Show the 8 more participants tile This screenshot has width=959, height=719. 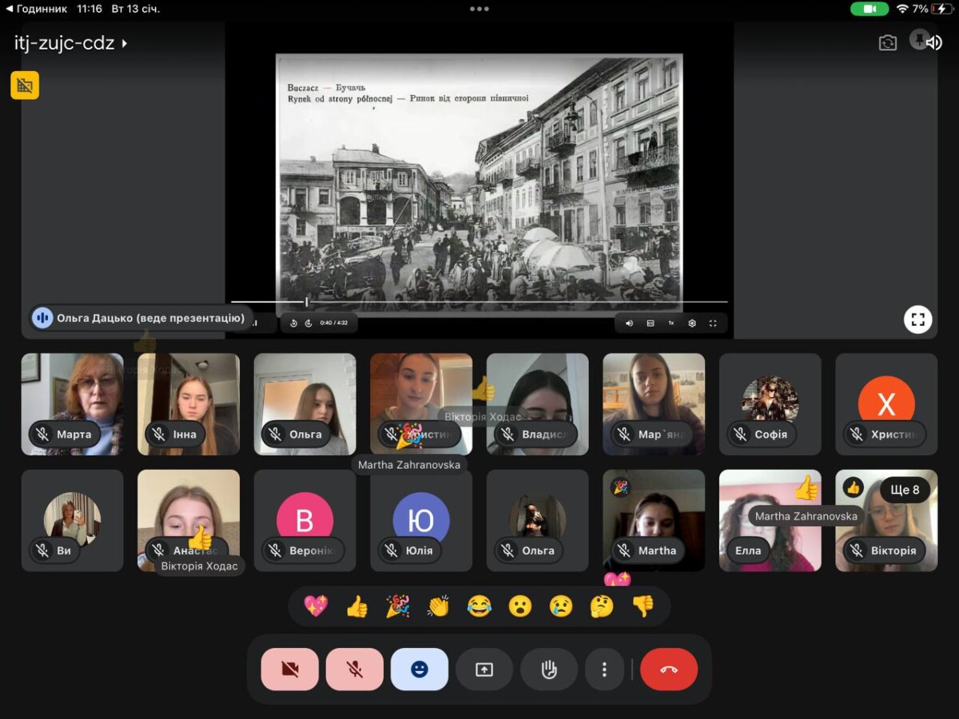tap(905, 490)
